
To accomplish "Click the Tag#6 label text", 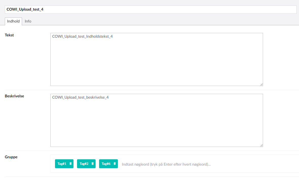I will (x=106, y=164).
